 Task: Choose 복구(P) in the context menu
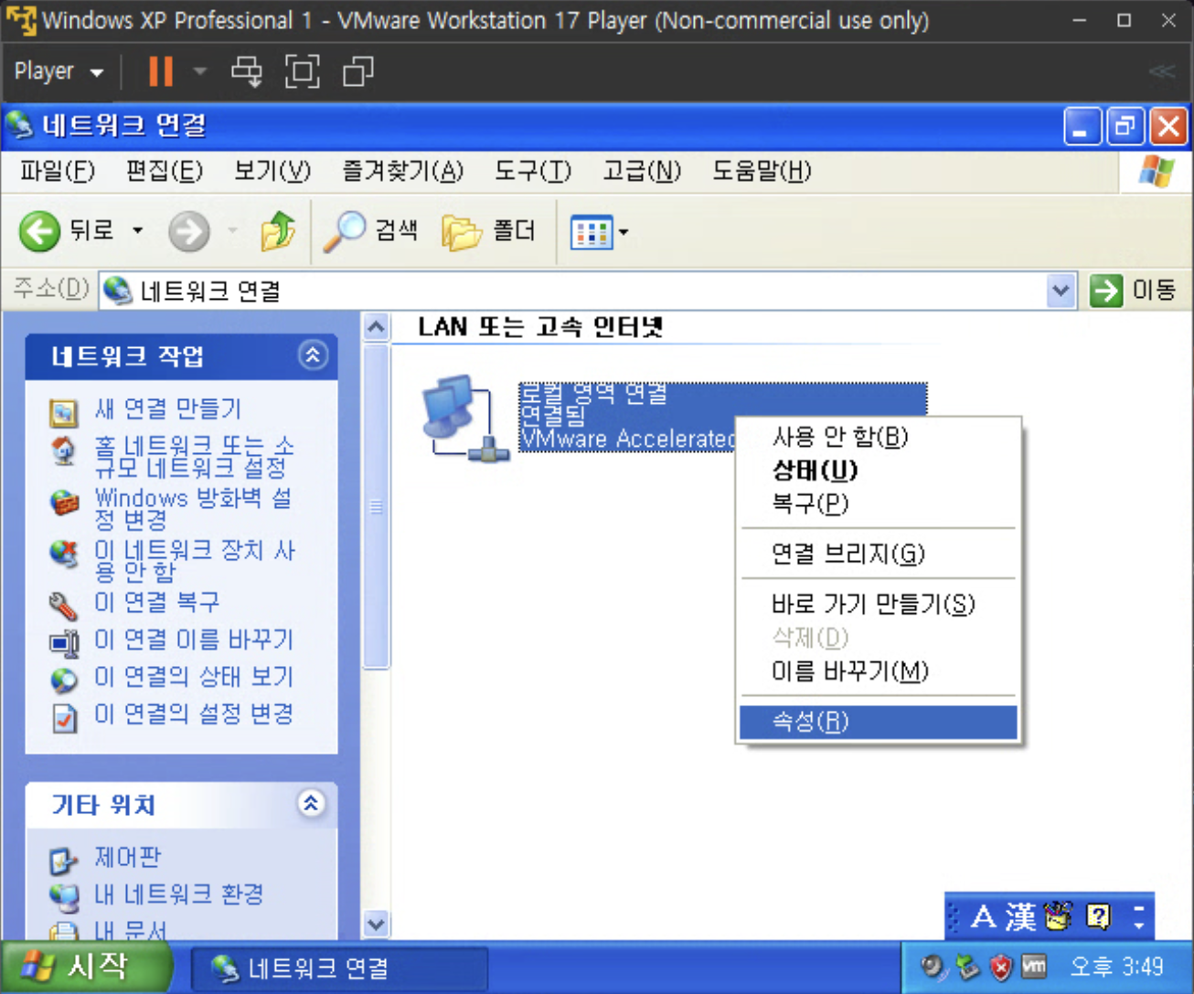pyautogui.click(x=878, y=503)
